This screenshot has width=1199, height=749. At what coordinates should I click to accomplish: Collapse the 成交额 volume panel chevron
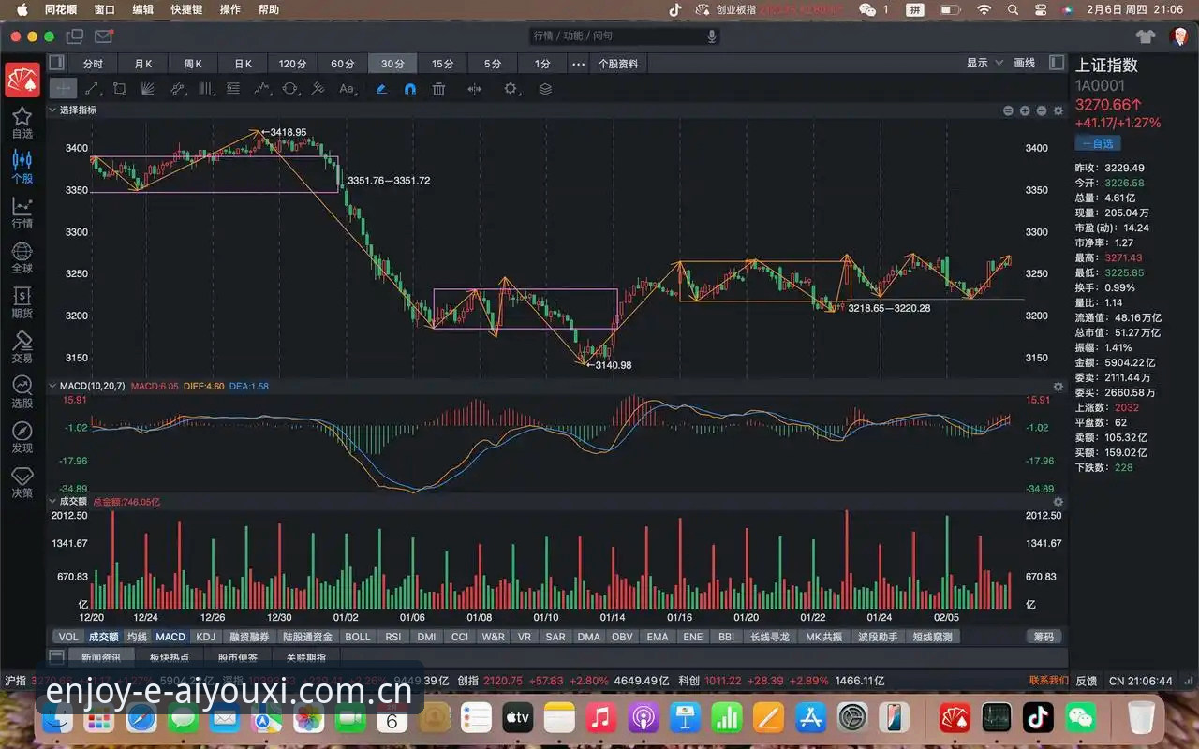[53, 502]
